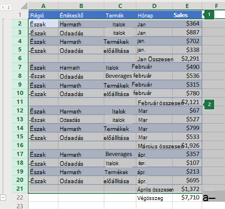Click the $1,926 total cell
The width and height of the screenshot is (225, 209).
pyautogui.click(x=187, y=146)
